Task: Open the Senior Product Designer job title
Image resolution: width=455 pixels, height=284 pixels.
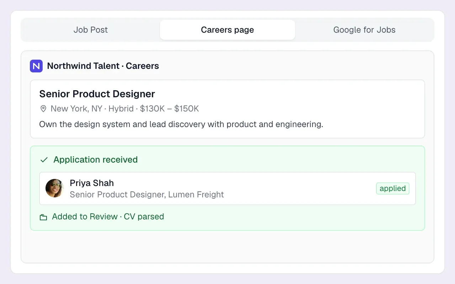Action: (x=97, y=94)
